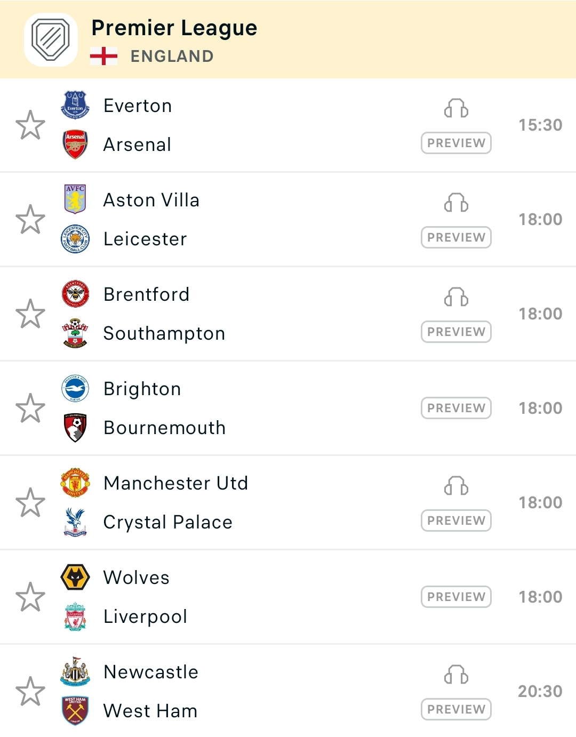Viewport: 576px width, 737px height.
Task: Click the Liverpool club crest
Action: pos(75,616)
